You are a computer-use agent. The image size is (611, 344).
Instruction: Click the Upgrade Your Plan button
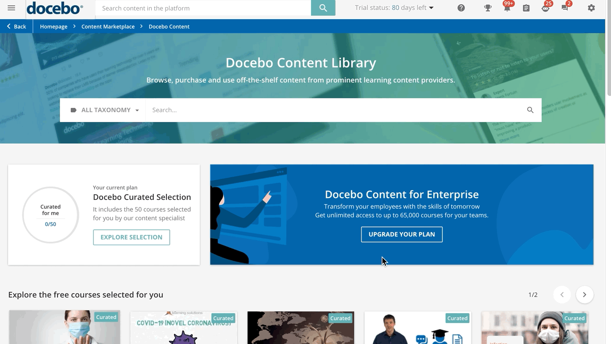[401, 234]
